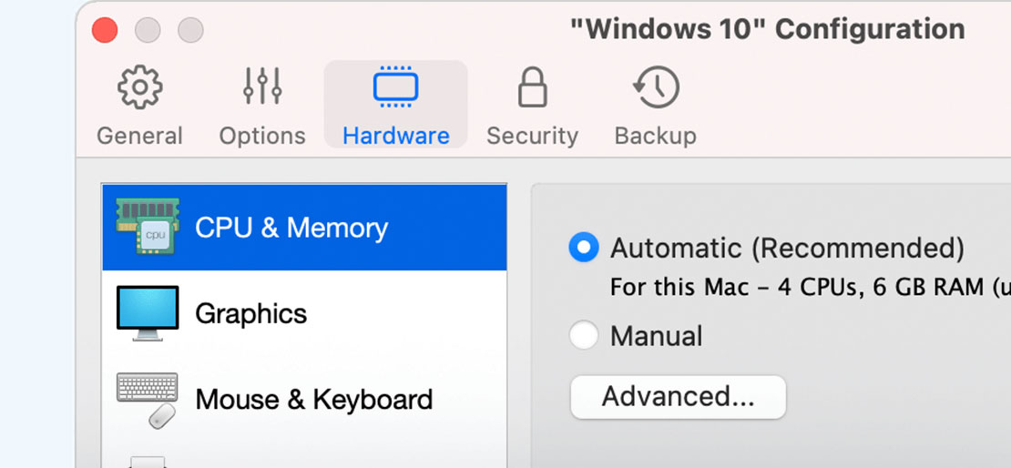Viewport: 1011px width, 468px height.
Task: Click the Security padlock icon
Action: tap(533, 86)
